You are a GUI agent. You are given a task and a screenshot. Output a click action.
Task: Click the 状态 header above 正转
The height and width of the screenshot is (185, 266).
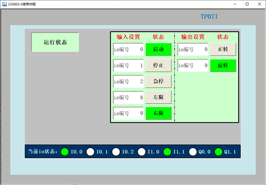pyautogui.click(x=223, y=37)
